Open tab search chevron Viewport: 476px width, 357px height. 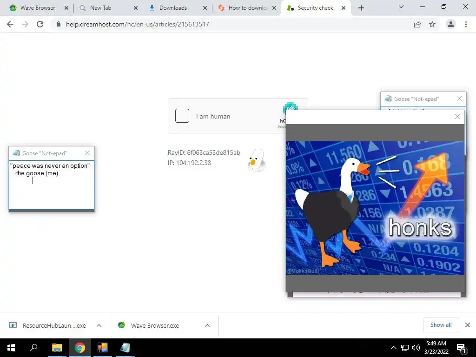401,7
